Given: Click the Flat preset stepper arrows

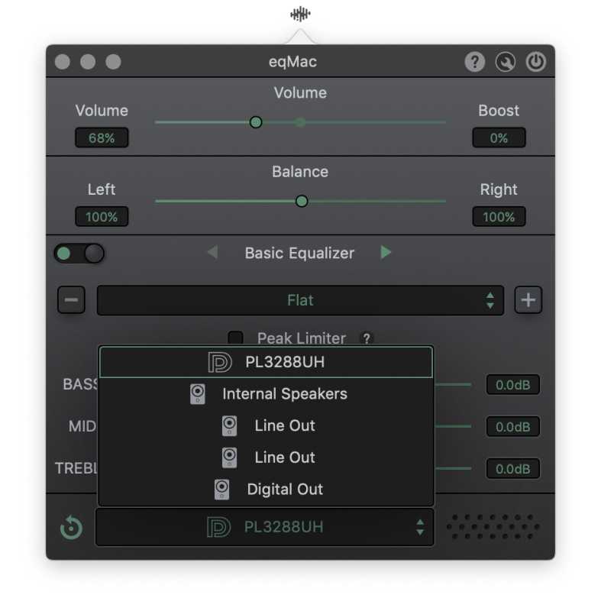Looking at the screenshot, I should point(490,300).
